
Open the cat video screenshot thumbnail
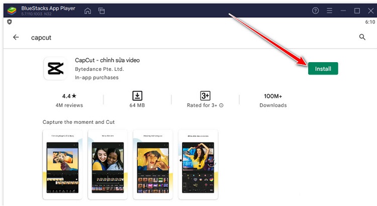pyautogui.click(x=62, y=164)
